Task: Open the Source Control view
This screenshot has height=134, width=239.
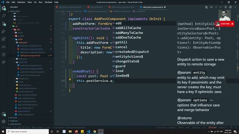Action: [4, 23]
